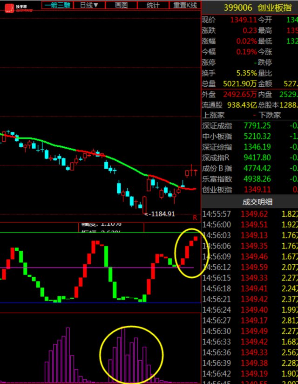The image size is (298, 384).
Task: Select the 涨跌 value 0.23
Action: 250,31
